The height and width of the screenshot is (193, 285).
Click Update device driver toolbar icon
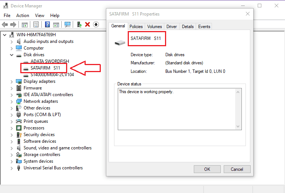(x=79, y=24)
